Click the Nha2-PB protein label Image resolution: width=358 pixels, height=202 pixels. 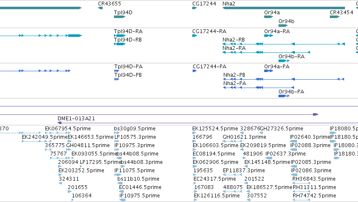click(x=234, y=75)
